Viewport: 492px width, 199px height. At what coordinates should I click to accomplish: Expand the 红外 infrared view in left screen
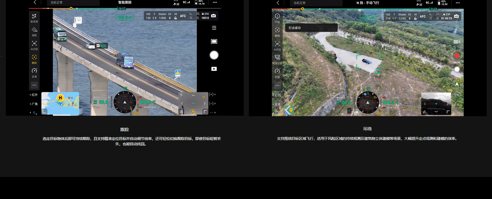(x=34, y=95)
